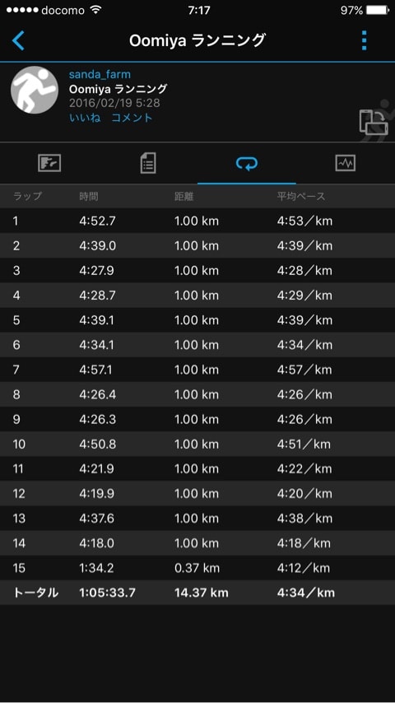
Task: Select lap 7 row with 4:57.1
Action: click(x=197, y=370)
